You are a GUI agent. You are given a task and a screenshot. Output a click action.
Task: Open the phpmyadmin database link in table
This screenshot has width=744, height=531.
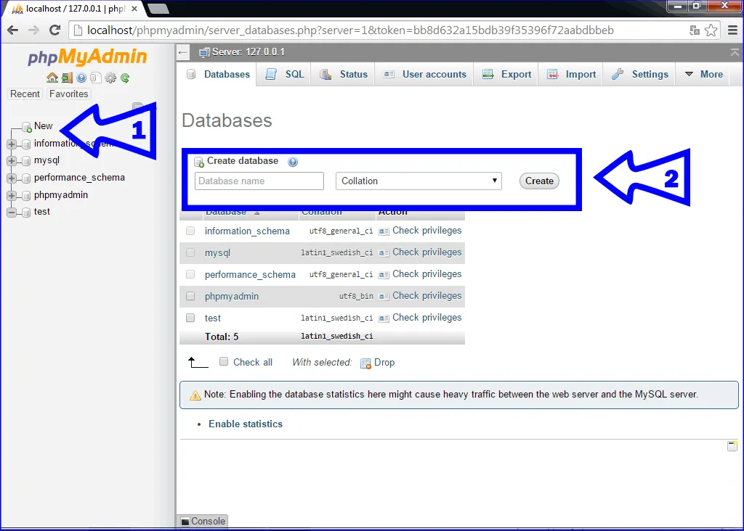(x=232, y=297)
